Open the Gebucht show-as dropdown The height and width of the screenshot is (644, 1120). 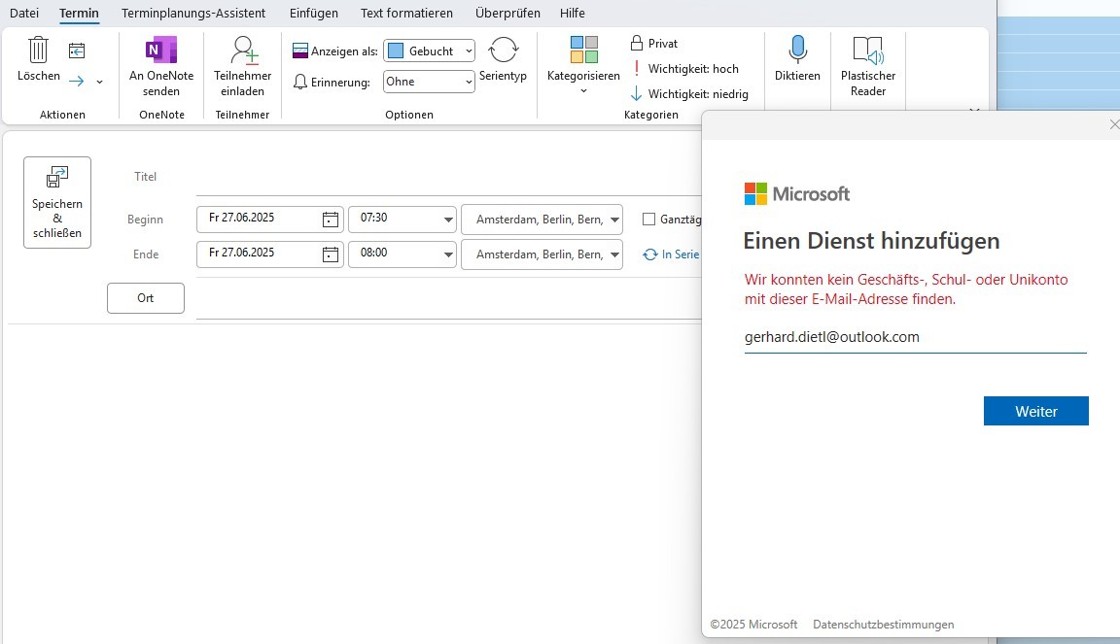click(430, 51)
